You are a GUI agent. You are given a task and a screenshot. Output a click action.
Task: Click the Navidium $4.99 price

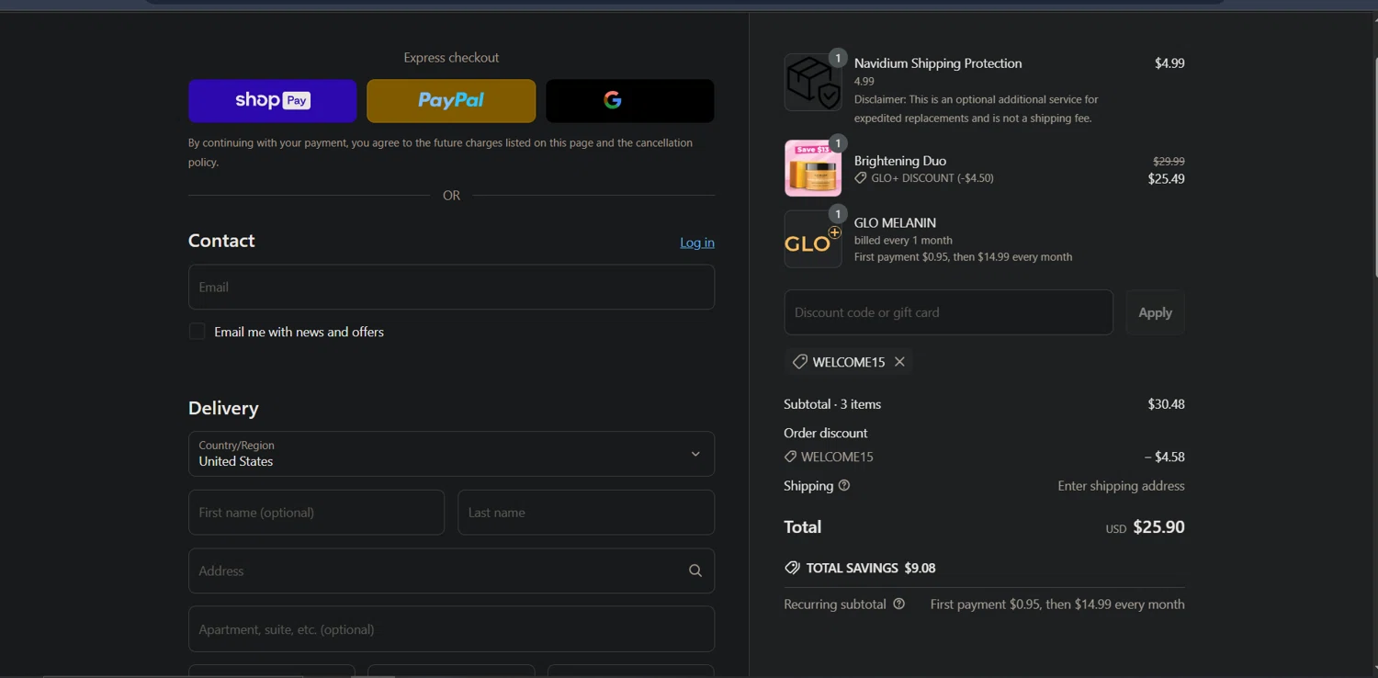click(x=1169, y=63)
